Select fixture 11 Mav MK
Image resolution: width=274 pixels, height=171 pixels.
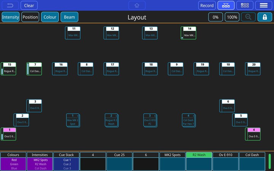pyautogui.click(x=73, y=33)
